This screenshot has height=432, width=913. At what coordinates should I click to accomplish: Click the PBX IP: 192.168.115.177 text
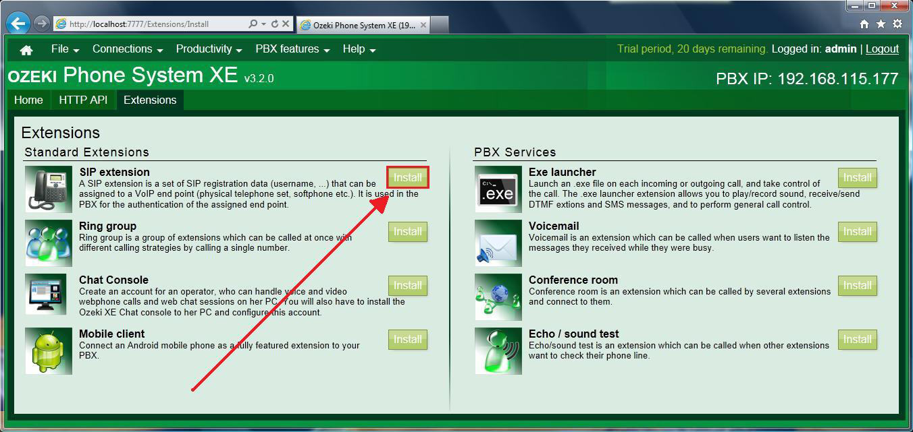pos(807,79)
